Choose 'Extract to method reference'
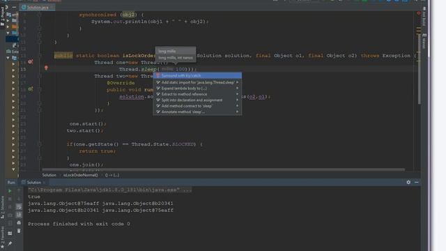The height and width of the screenshot is (251, 446). point(197,94)
